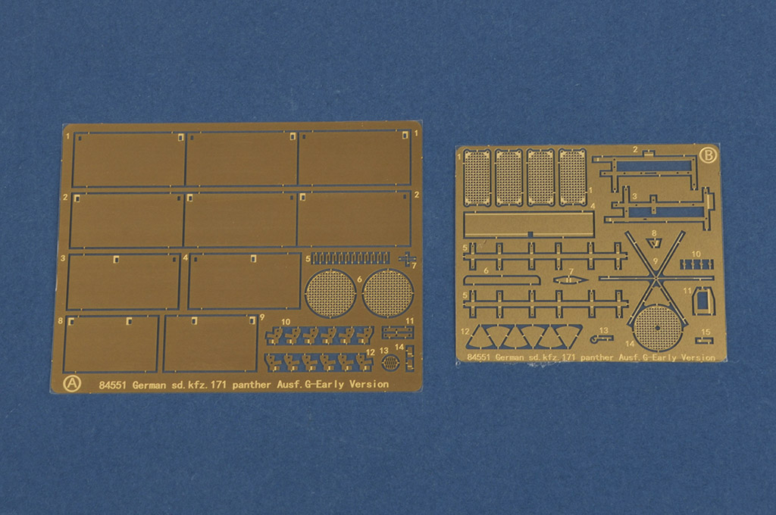Click panel part 8 on fret A
The image size is (776, 515).
(112, 343)
